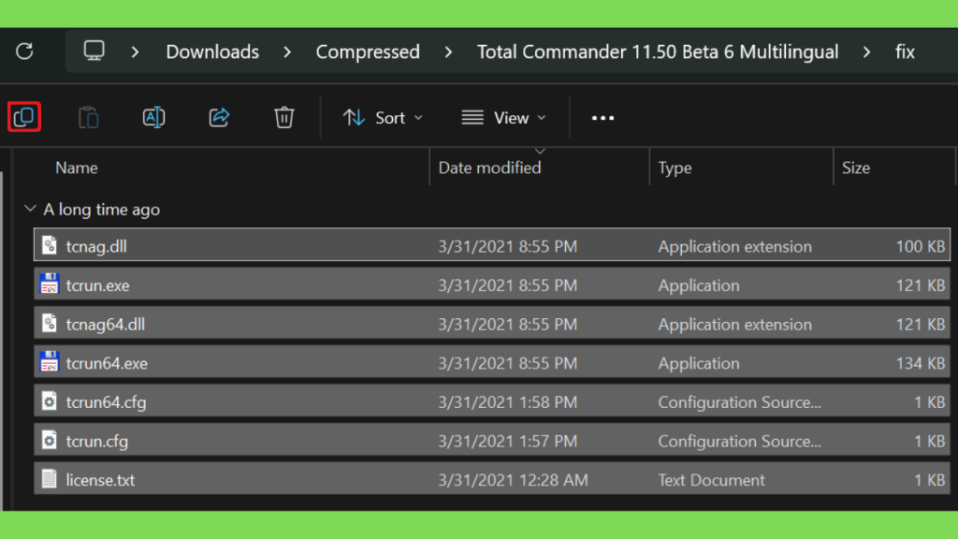Click the date 3/31/2021 1:58 PM
This screenshot has height=539, width=958.
click(508, 402)
